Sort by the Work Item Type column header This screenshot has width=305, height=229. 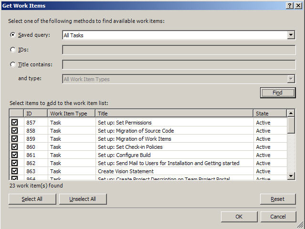tap(72, 114)
